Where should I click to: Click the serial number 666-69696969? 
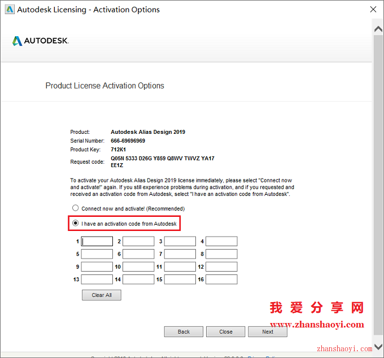click(128, 141)
